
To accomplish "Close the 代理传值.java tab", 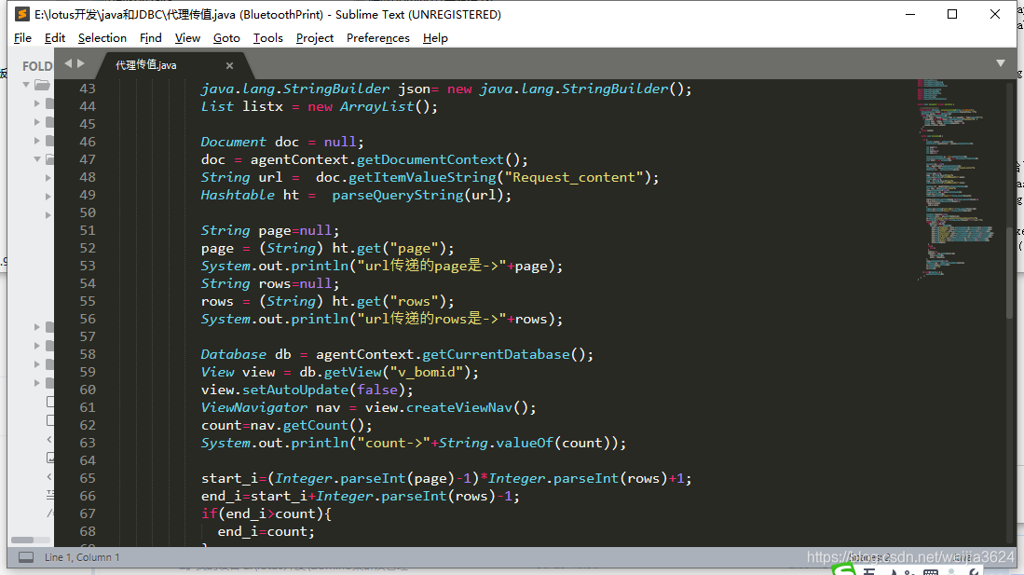I will click(x=229, y=65).
